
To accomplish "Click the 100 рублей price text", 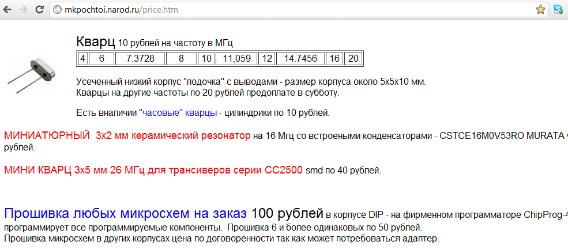I will pos(287,214).
